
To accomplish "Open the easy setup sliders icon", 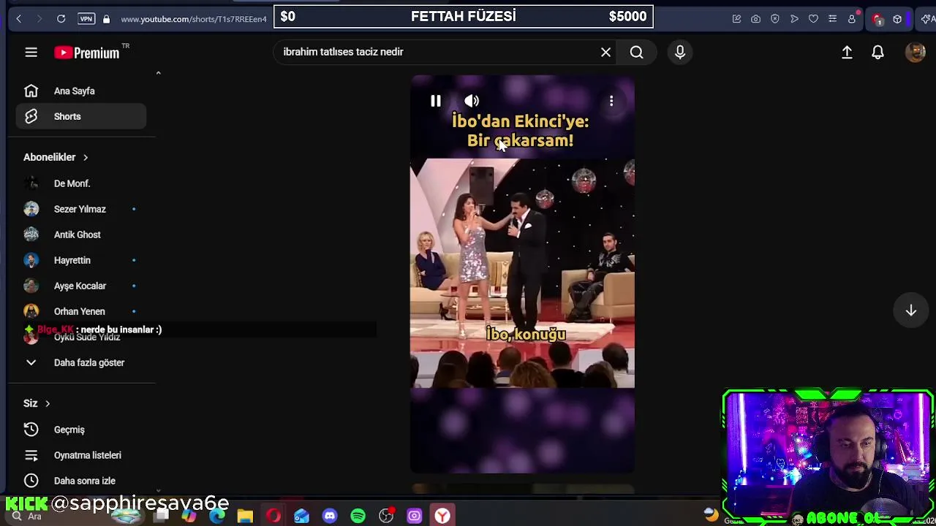I will pyautogui.click(x=832, y=18).
